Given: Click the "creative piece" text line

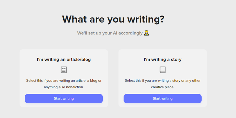Looking at the screenshot, I should [162, 87].
